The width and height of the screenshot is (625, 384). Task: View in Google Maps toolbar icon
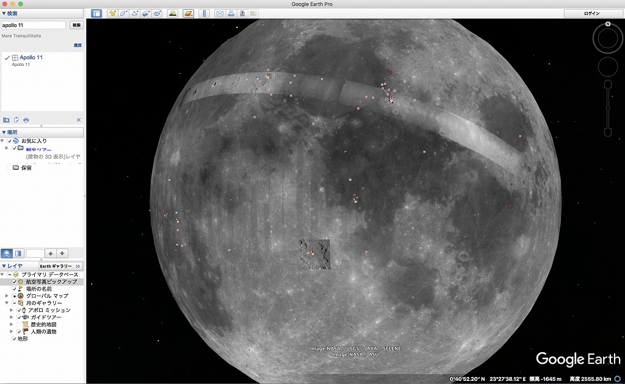253,13
